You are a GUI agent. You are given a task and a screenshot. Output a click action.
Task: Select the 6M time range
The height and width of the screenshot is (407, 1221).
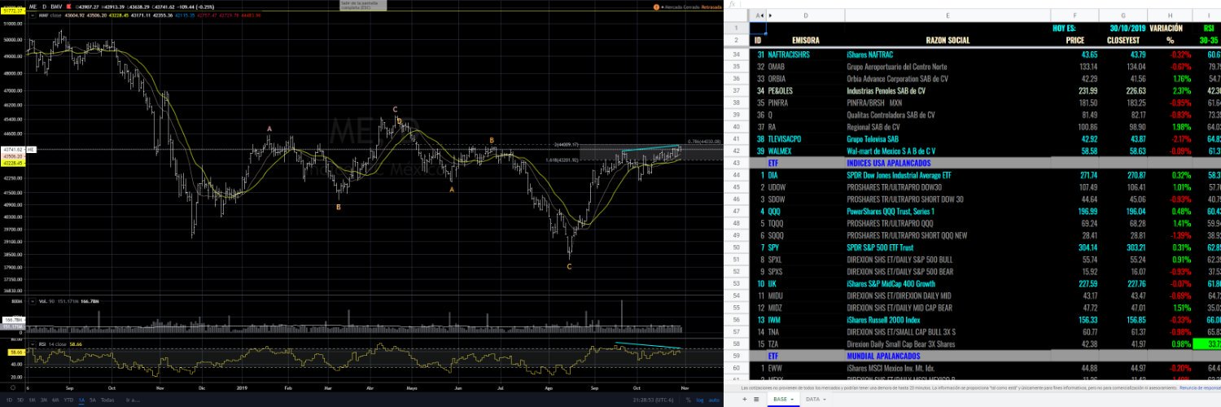55,400
